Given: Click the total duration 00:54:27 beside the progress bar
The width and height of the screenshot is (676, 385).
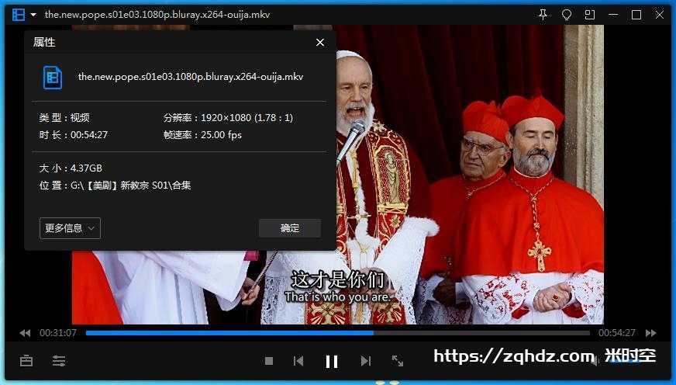Looking at the screenshot, I should pos(616,333).
